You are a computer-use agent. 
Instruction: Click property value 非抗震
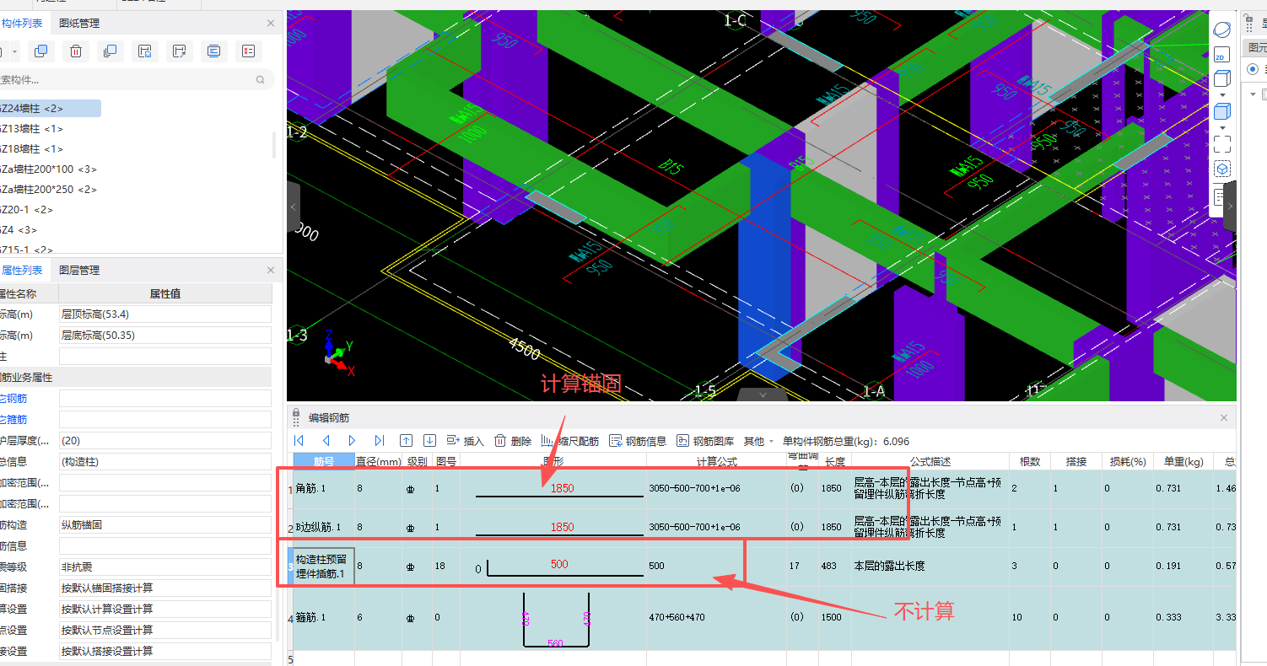tap(165, 567)
